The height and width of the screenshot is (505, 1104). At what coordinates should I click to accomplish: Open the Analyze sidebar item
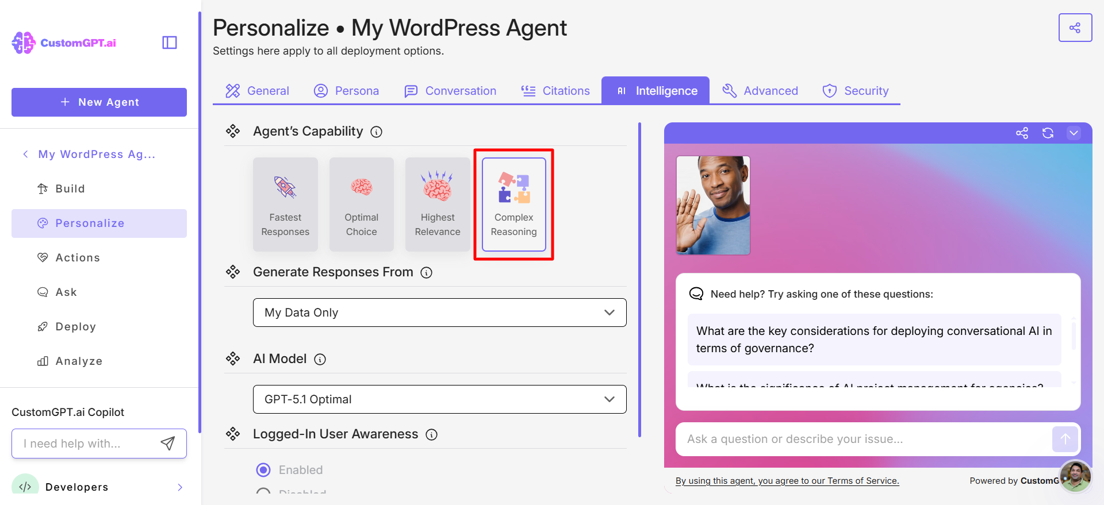[99, 361]
